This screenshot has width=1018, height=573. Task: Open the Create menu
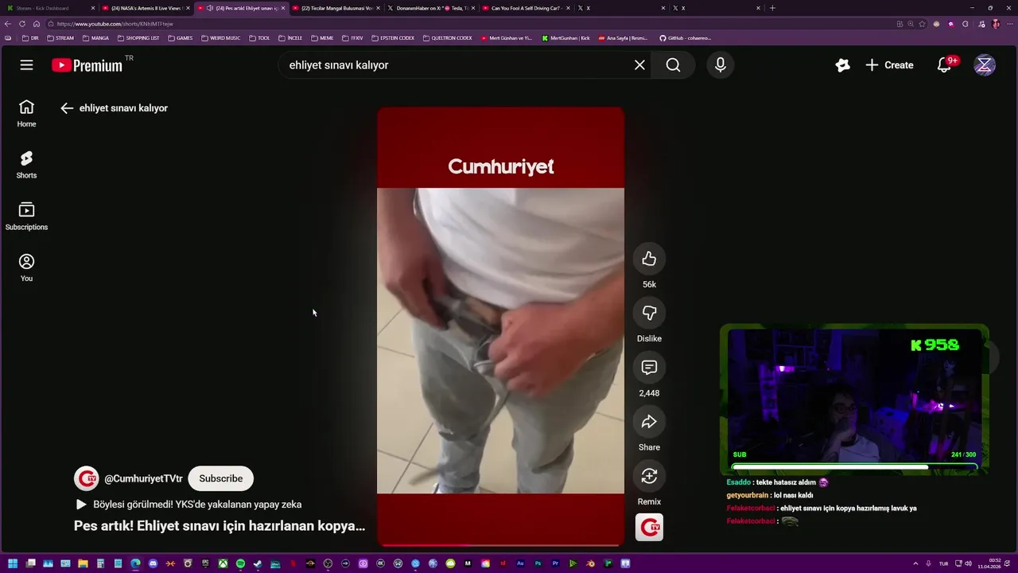tap(889, 65)
